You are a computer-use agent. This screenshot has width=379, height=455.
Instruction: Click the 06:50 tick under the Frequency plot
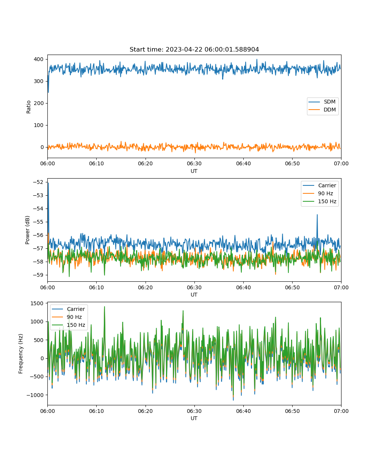[x=292, y=411]
